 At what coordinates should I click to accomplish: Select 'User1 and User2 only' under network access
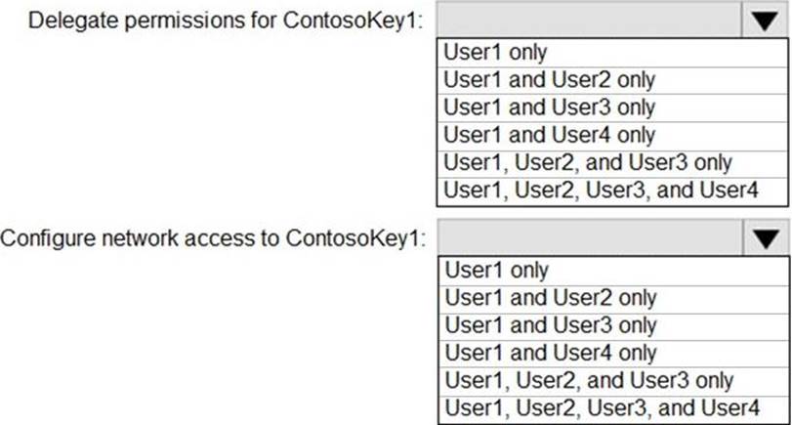coord(549,297)
